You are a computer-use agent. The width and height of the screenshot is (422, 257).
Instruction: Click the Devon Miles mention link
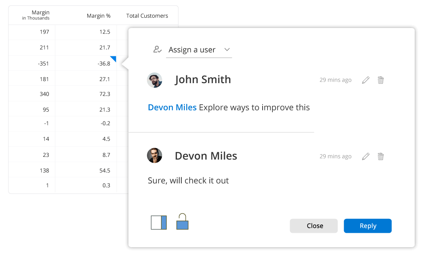pyautogui.click(x=172, y=107)
